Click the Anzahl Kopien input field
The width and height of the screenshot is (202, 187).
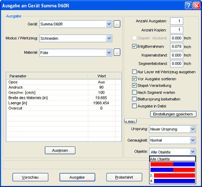tap(177, 30)
